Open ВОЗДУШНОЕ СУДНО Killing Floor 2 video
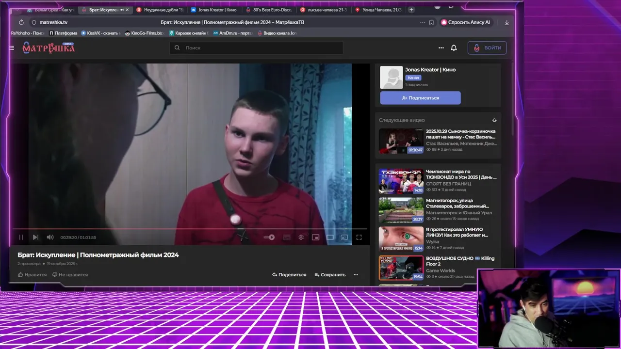This screenshot has width=621, height=349. 460,261
